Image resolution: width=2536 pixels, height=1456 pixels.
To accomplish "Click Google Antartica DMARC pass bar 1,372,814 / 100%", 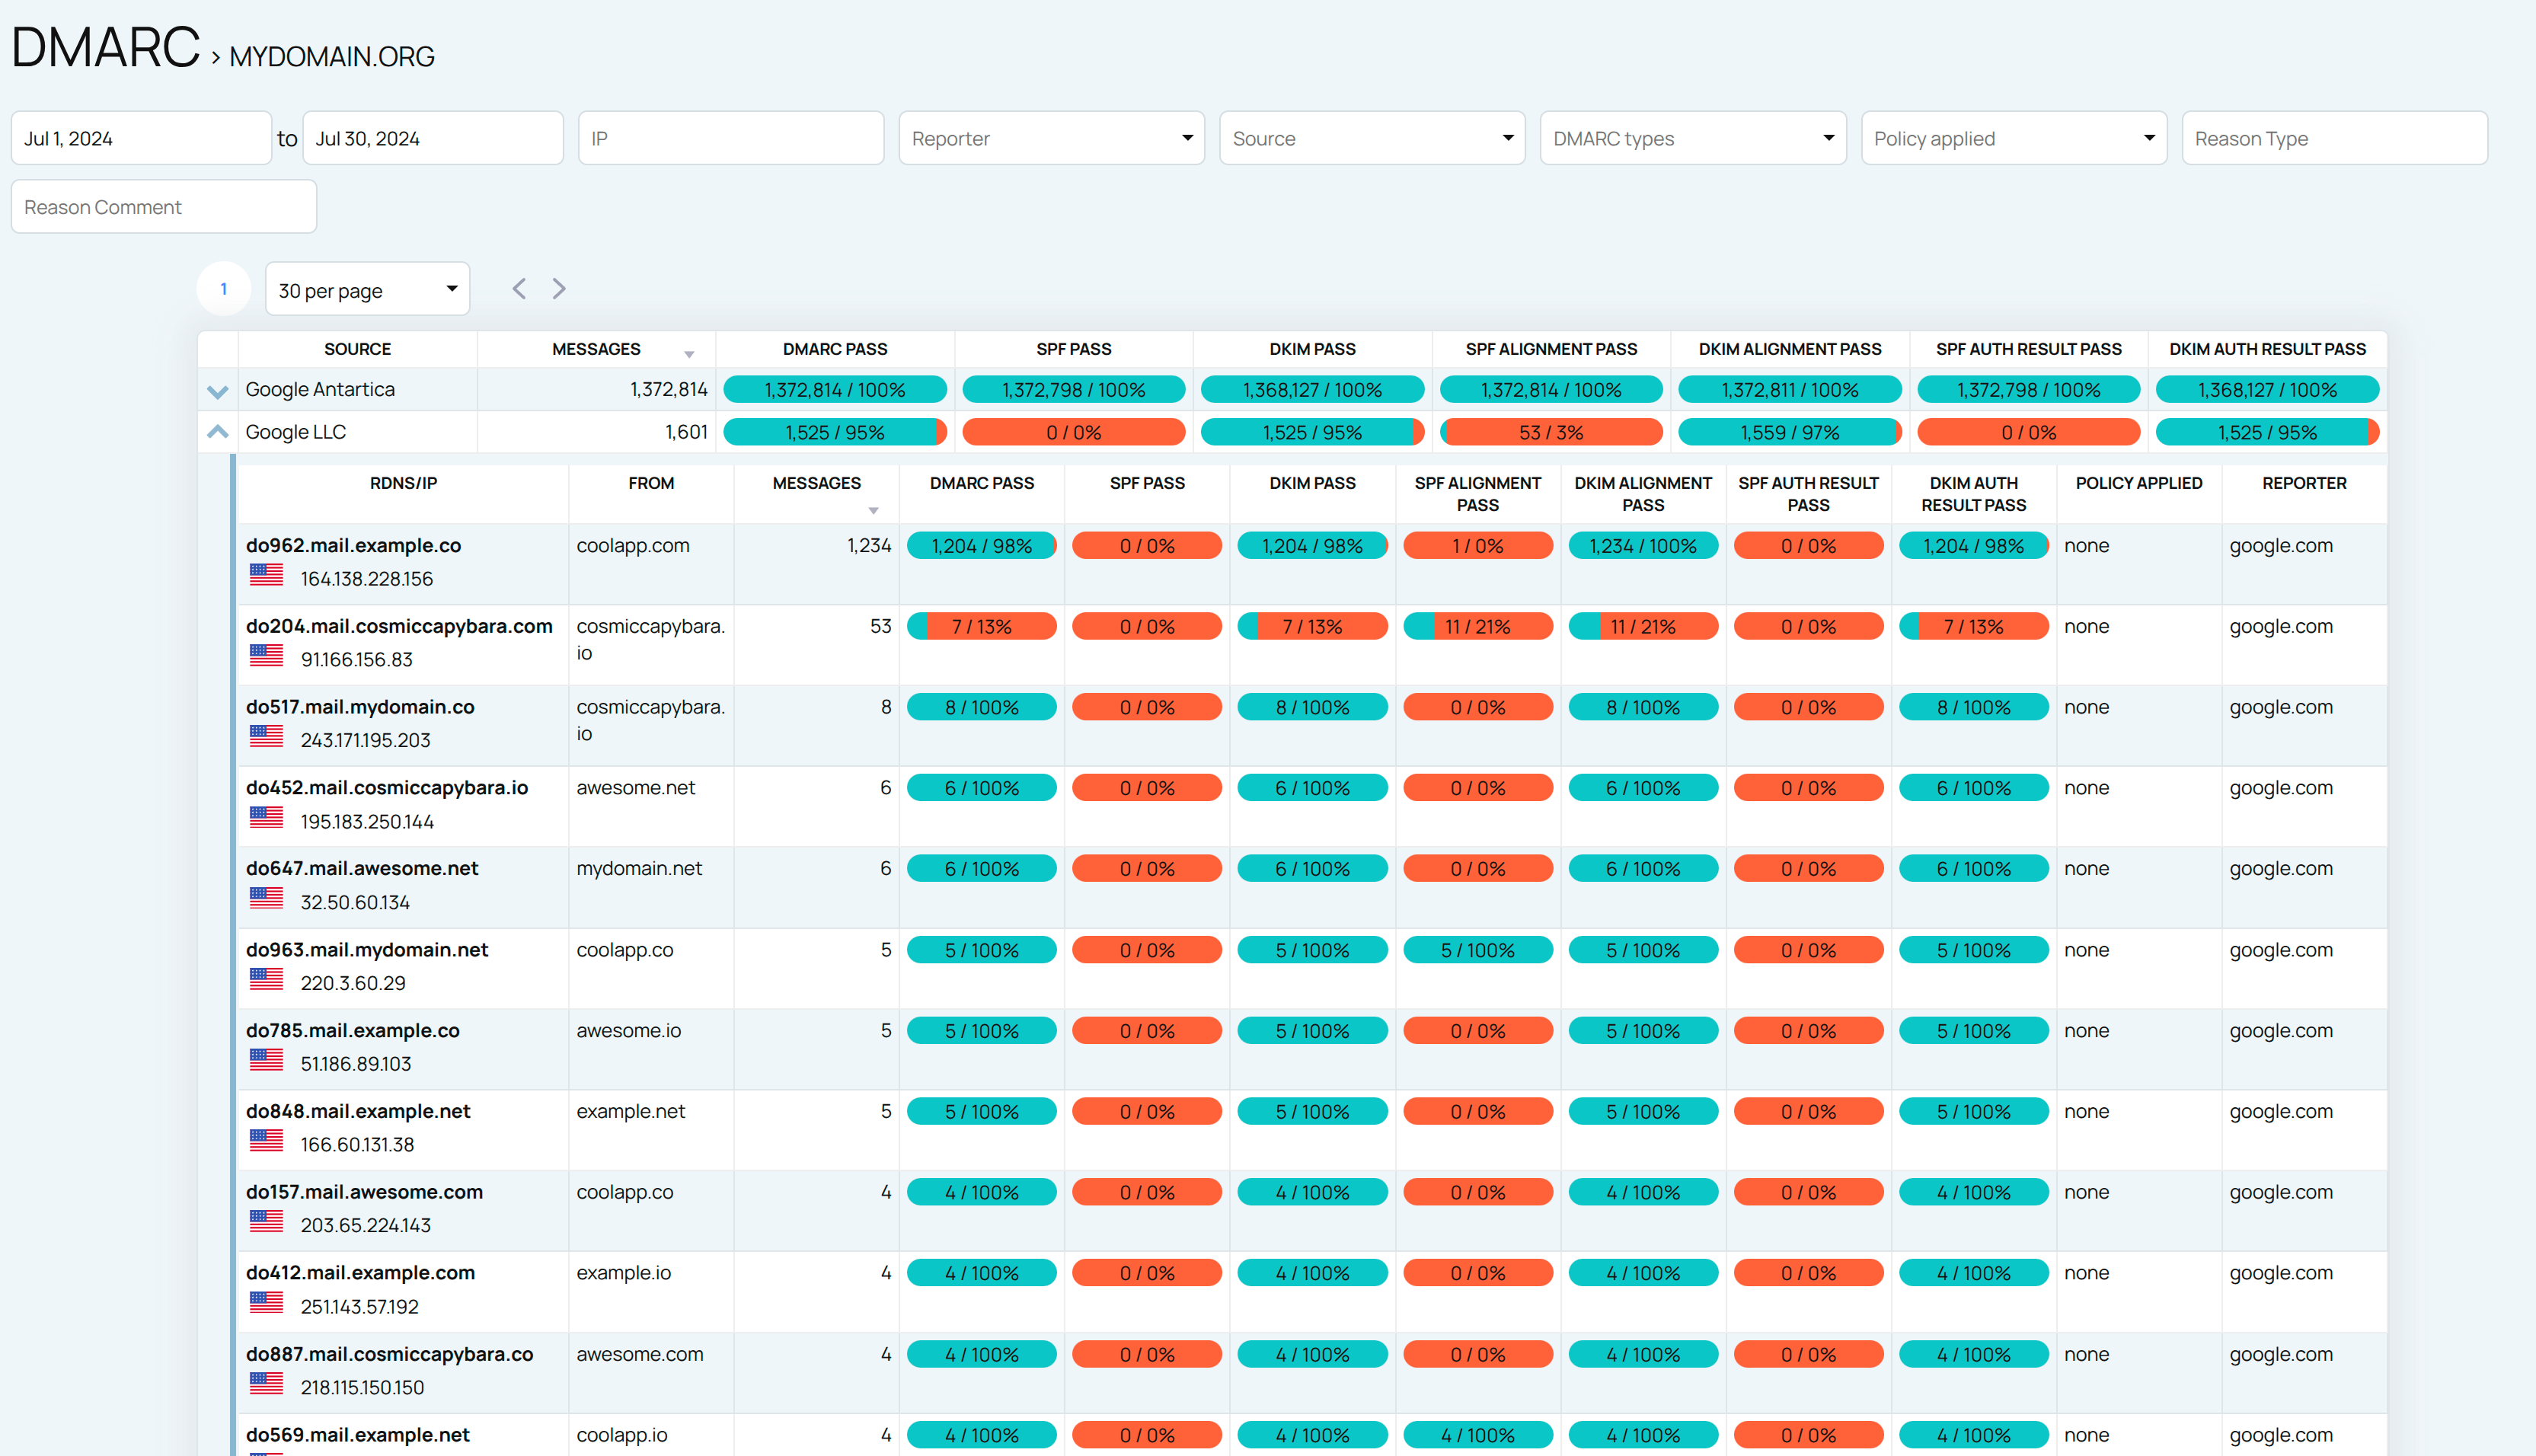I will 835,390.
